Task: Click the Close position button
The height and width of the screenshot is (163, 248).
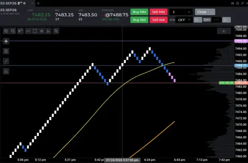Action: tap(202, 12)
